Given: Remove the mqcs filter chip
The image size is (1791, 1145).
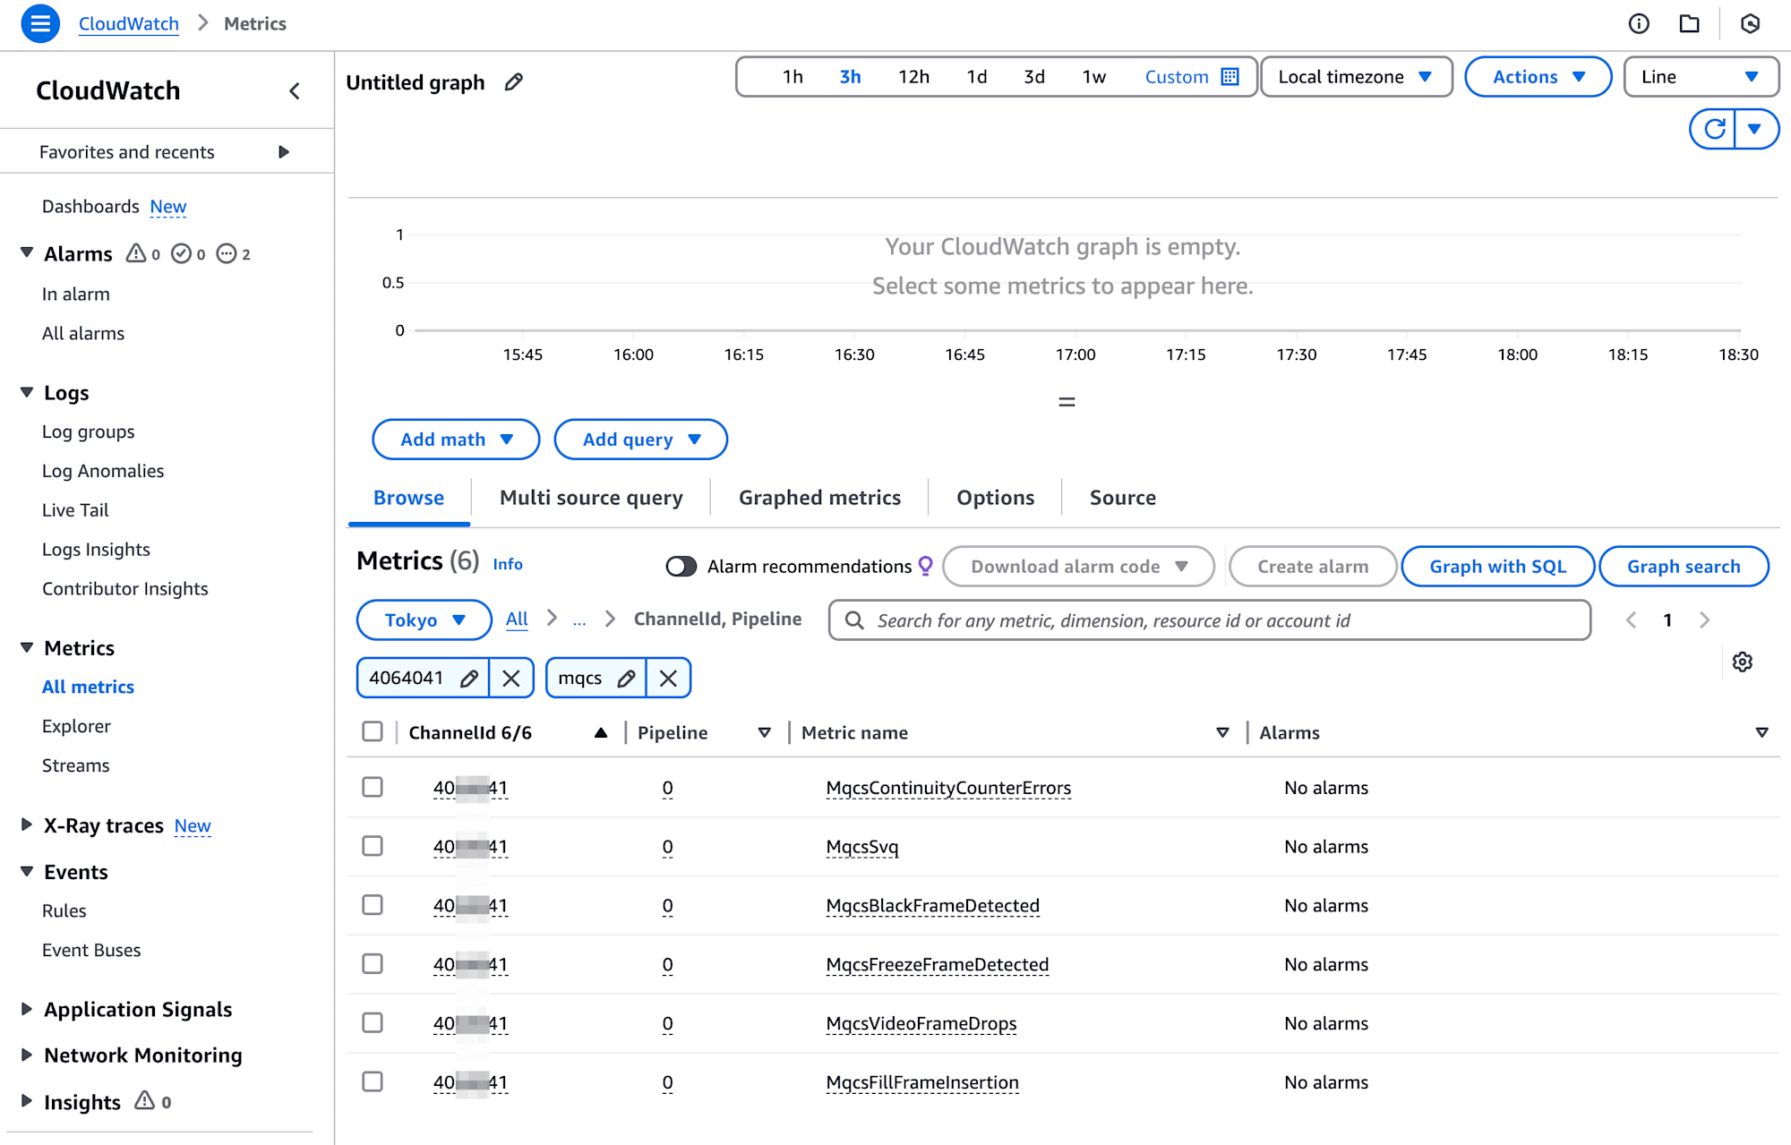Looking at the screenshot, I should click(668, 678).
